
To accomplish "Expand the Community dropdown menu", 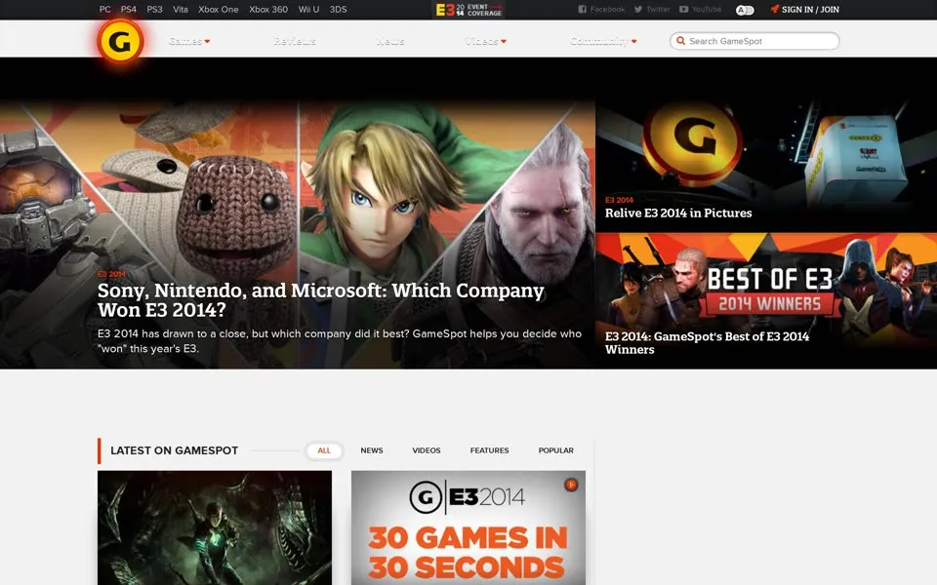I will 603,41.
